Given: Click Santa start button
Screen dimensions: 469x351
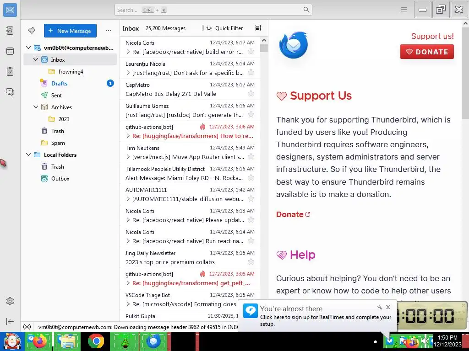Looking at the screenshot, I should [12, 341].
